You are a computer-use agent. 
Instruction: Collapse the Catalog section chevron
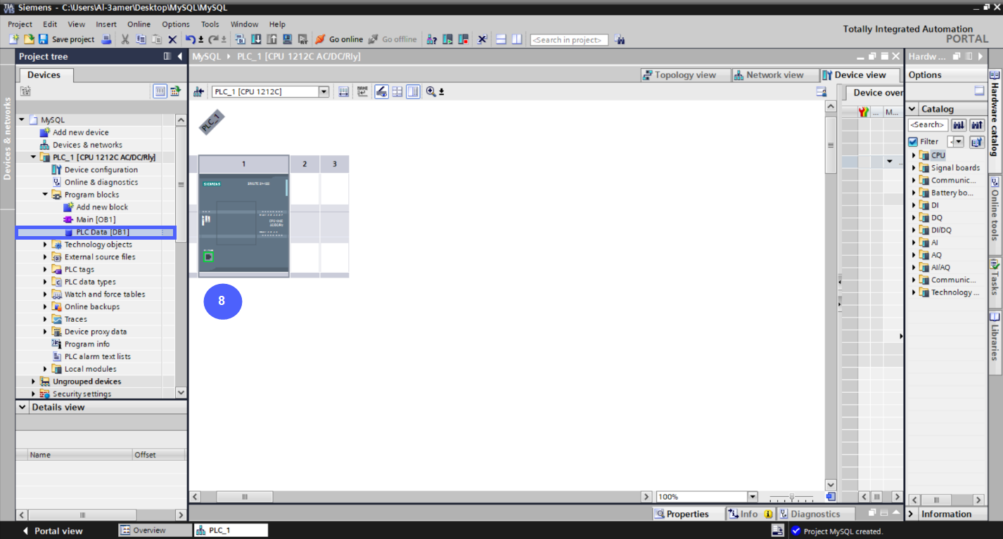(912, 109)
